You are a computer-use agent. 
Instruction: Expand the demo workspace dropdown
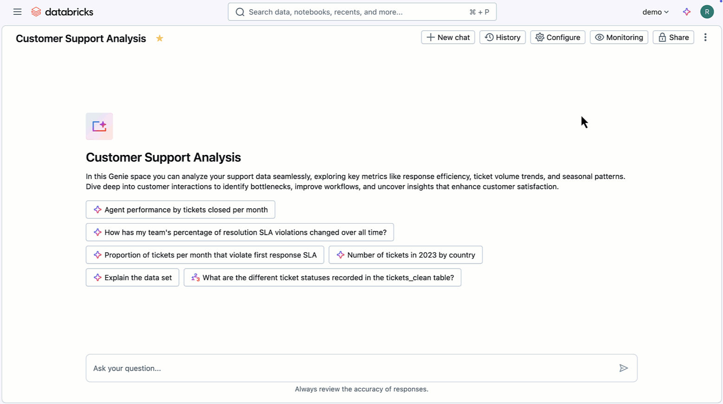[x=655, y=12]
